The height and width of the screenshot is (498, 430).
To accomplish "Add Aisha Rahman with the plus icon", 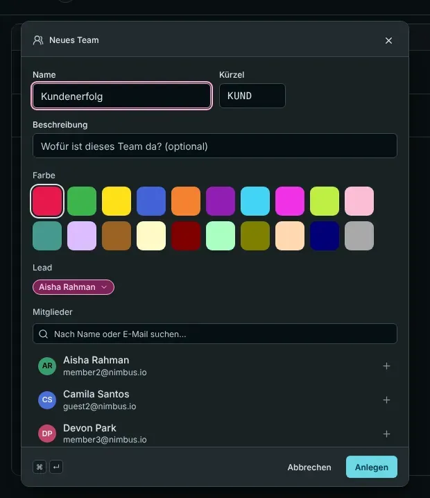I will tap(386, 366).
